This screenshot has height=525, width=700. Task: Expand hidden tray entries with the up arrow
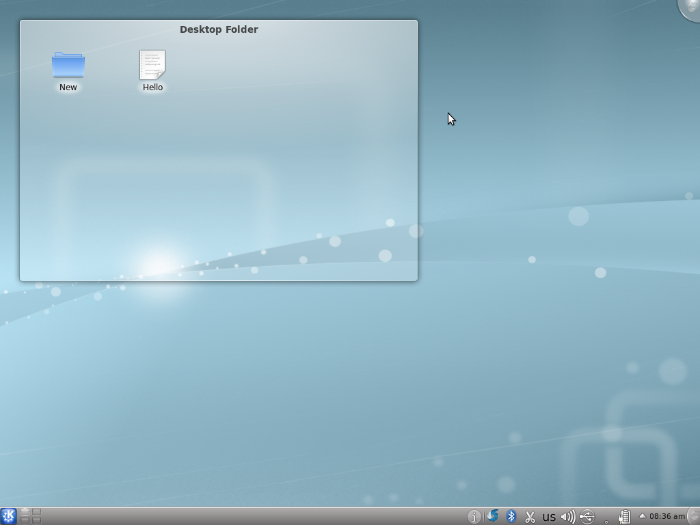643,515
